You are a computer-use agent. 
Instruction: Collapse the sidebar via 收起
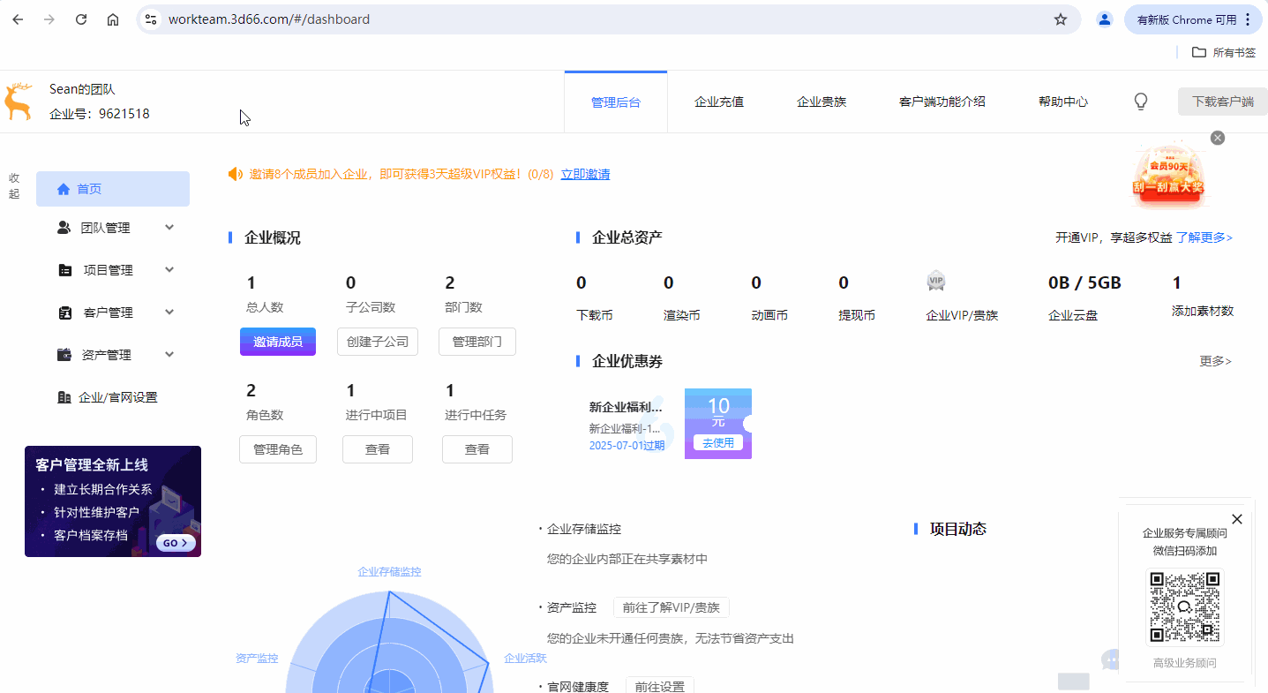14,185
